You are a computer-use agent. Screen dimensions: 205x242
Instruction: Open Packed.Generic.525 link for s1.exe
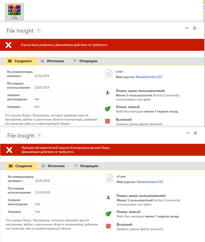[150, 182]
